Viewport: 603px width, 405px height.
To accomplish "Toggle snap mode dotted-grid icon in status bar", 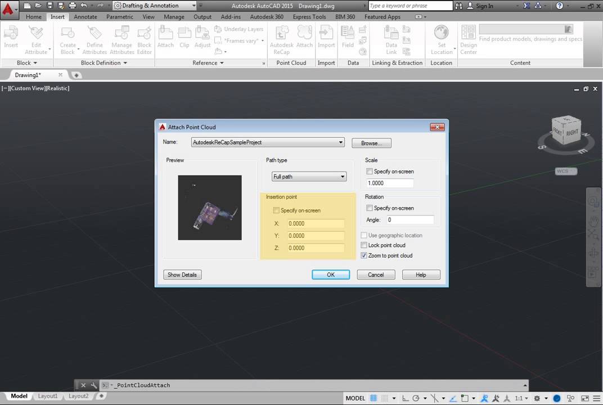I will click(x=385, y=398).
